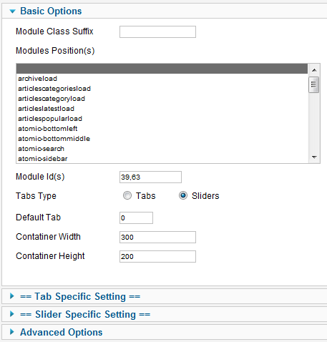The height and width of the screenshot is (342, 327).
Task: Click the list scrollbar up arrow
Action: pyautogui.click(x=314, y=70)
